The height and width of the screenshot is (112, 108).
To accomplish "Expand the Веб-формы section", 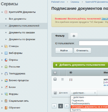I will pos(2,53).
